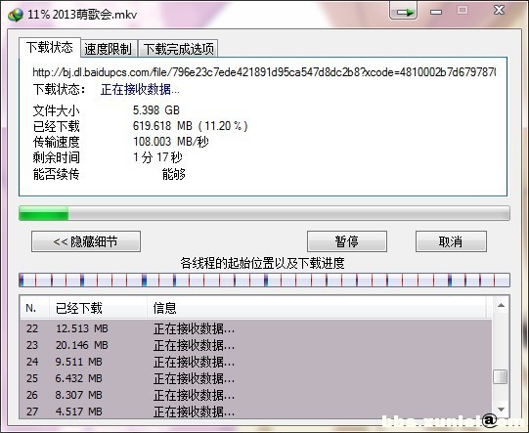Image resolution: width=529 pixels, height=433 pixels.
Task: Click the scroll down arrow in thread list
Action: pos(501,410)
